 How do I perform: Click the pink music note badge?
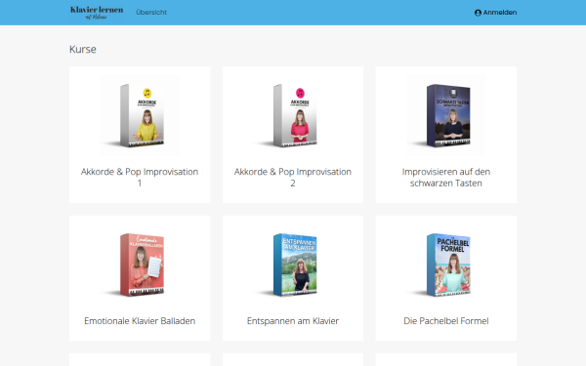point(300,93)
